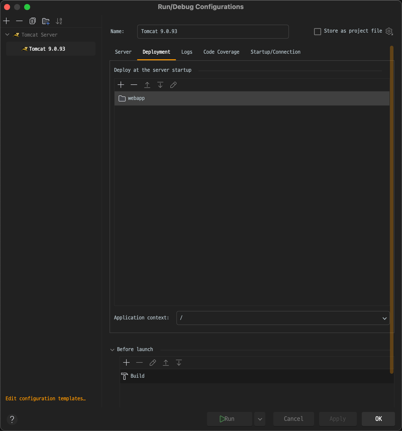Sort configurations alphabetically

[x=59, y=21]
